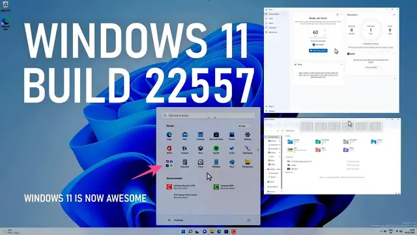This screenshot has width=417, height=235.
Task: Expand This PC in Explorer navigation pane
Action: 266,182
